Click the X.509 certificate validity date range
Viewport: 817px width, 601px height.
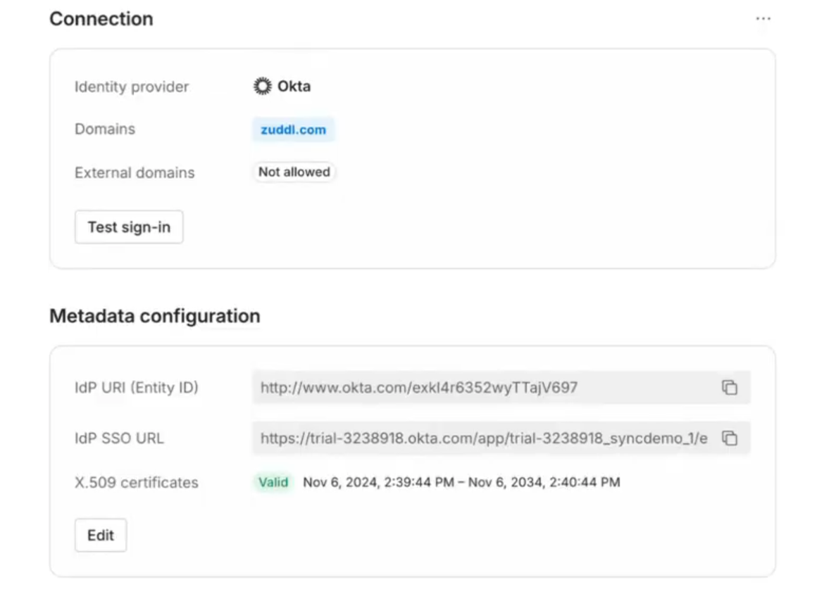461,482
